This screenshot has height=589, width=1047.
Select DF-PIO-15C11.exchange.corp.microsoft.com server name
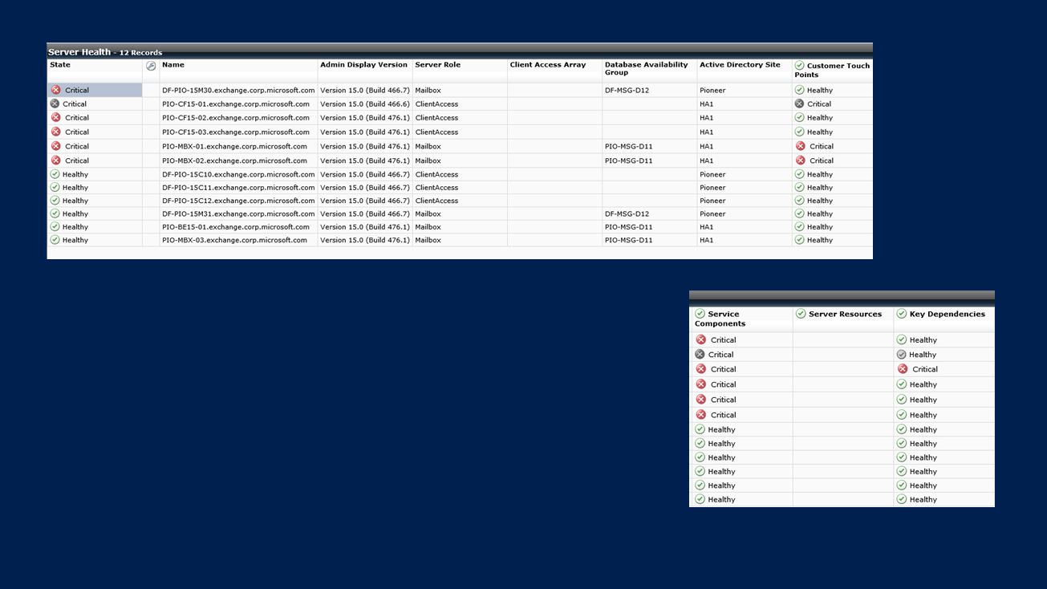[238, 187]
